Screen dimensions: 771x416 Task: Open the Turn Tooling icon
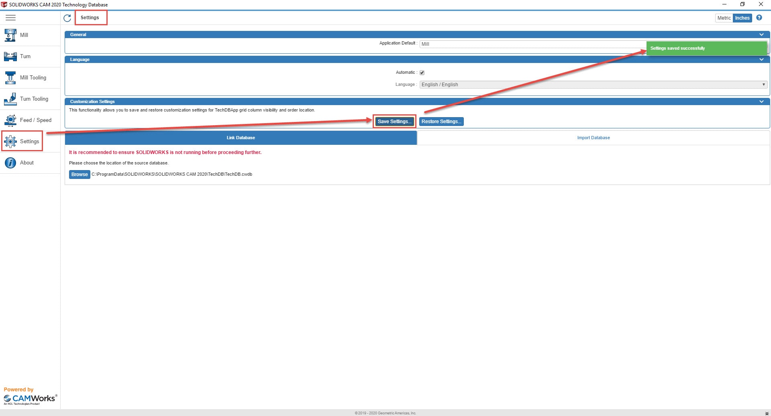click(x=10, y=99)
